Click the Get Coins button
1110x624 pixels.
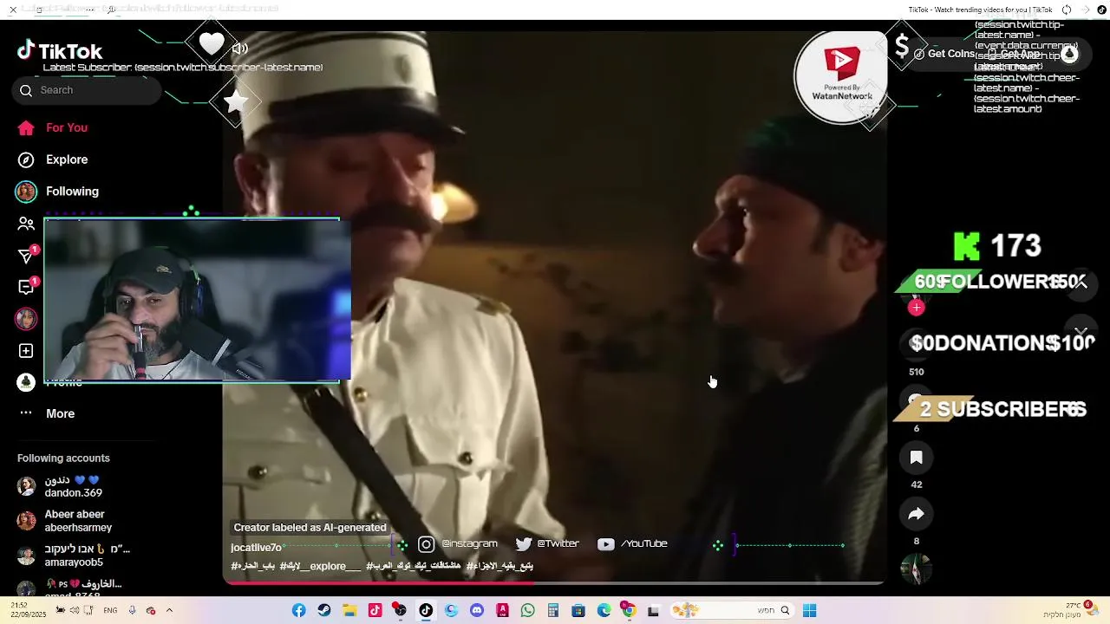point(945,54)
